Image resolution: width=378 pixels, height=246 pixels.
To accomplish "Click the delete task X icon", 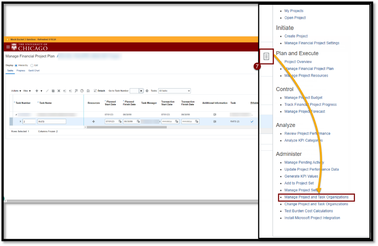I will (59, 91).
